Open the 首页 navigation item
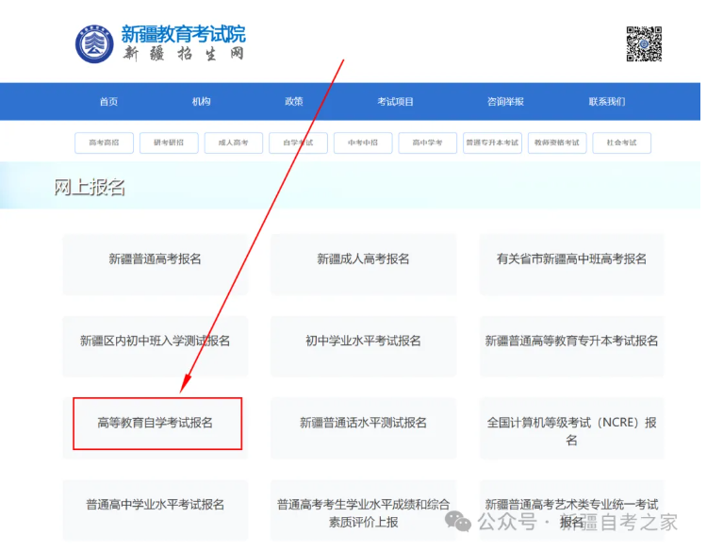 (108, 102)
